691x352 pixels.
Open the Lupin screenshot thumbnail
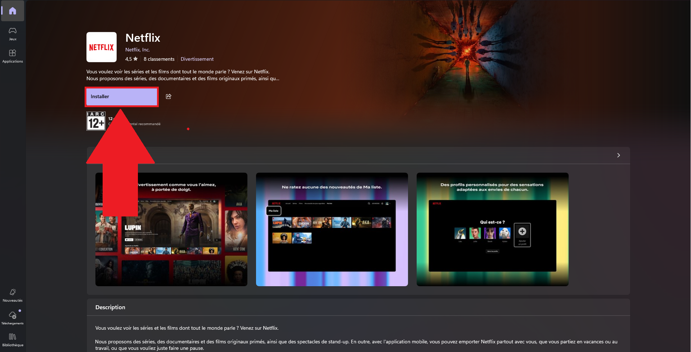pos(171,229)
